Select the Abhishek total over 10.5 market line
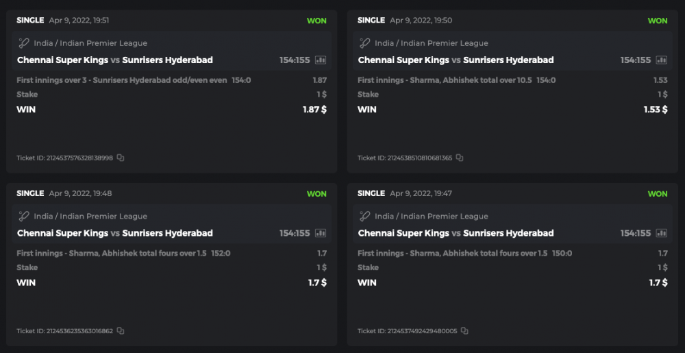The image size is (685, 353). tap(445, 80)
